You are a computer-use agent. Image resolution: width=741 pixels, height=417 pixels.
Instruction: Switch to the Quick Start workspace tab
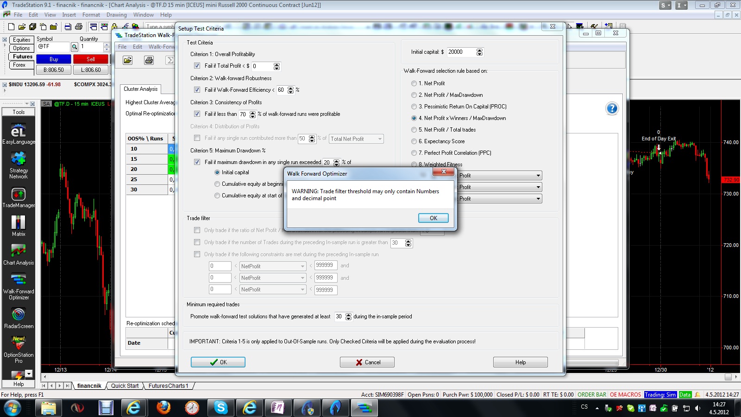[125, 386]
